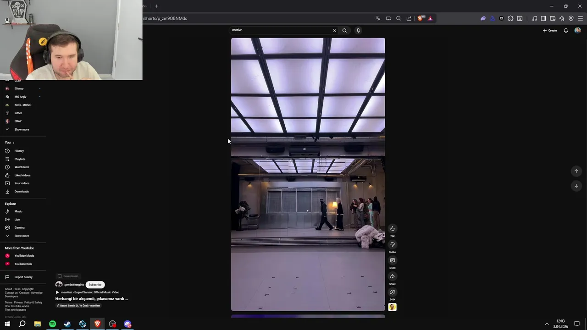587x330 pixels.
Task: Open the Brave Wallet icon
Action: (553, 18)
